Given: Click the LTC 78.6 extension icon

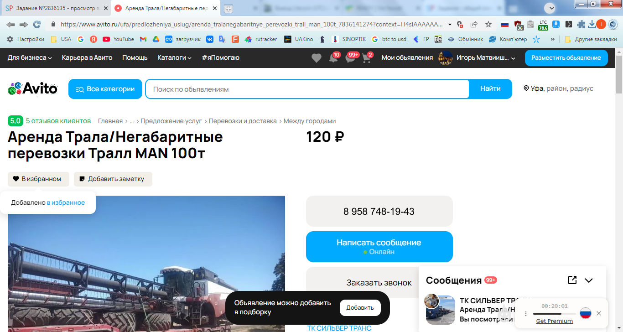Looking at the screenshot, I should coord(543,25).
